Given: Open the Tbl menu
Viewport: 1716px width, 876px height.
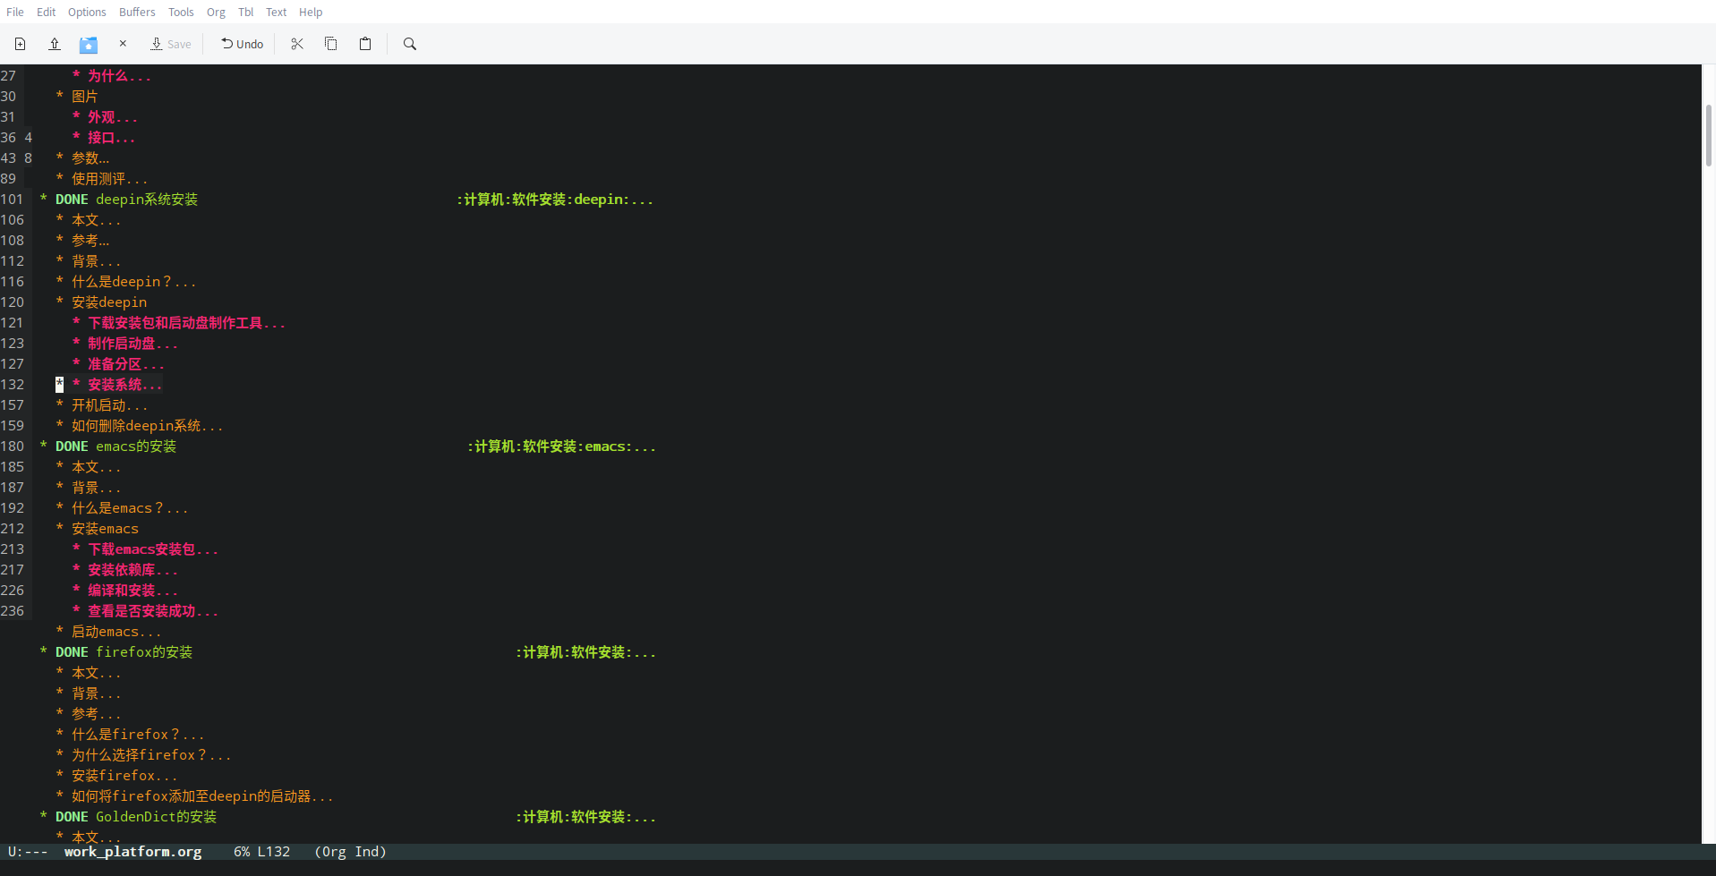Looking at the screenshot, I should tap(246, 12).
